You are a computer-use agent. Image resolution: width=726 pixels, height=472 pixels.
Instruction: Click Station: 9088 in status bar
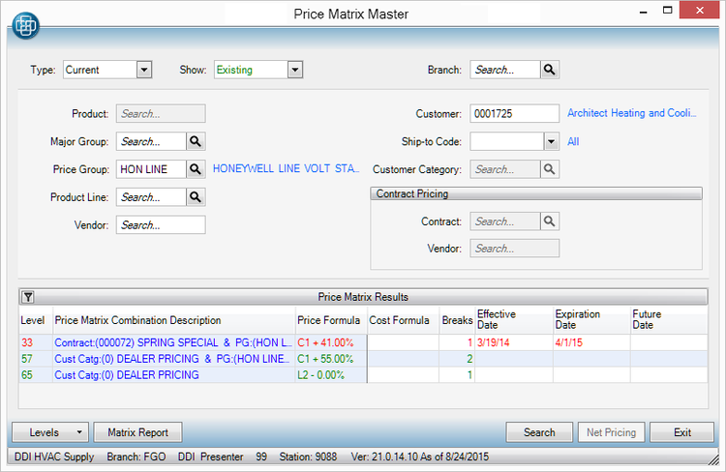[308, 457]
